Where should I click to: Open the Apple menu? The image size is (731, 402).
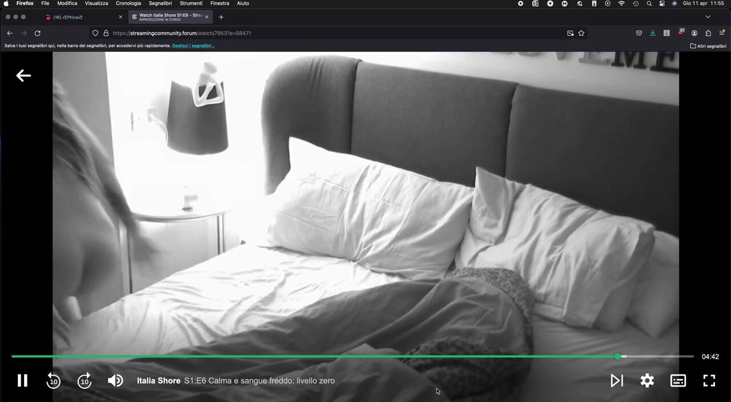click(x=6, y=3)
